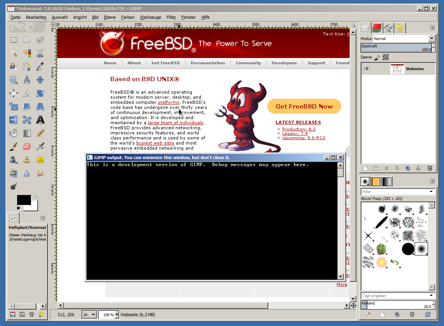
Task: Select the Perspective tool
Action: click(40, 106)
